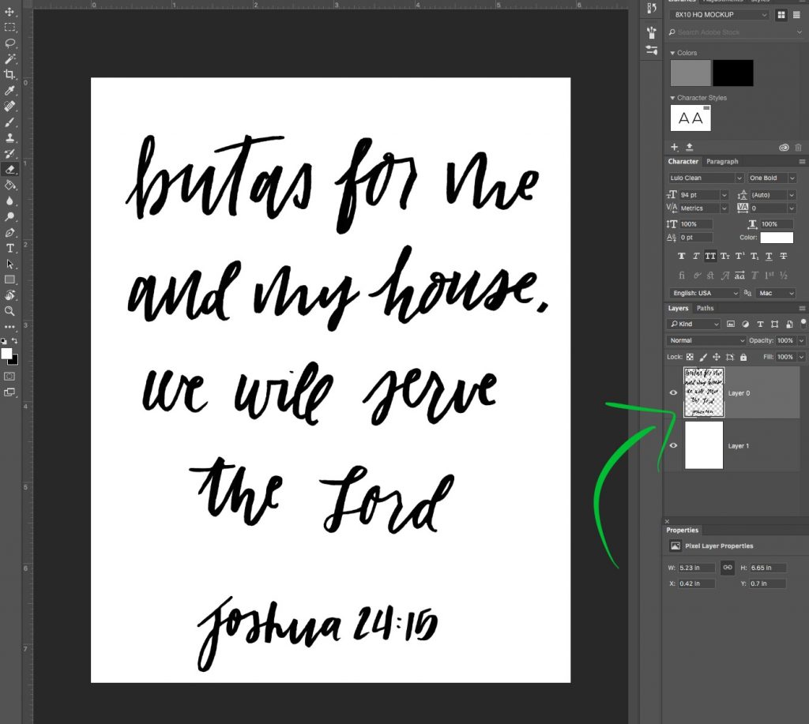Open the type Color swatch picker
The image size is (809, 724).
777,238
